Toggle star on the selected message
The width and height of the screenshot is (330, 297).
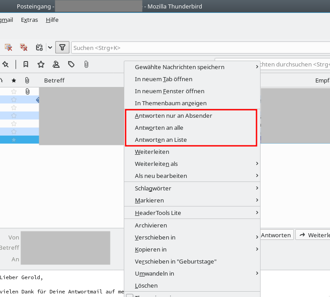[14, 140]
